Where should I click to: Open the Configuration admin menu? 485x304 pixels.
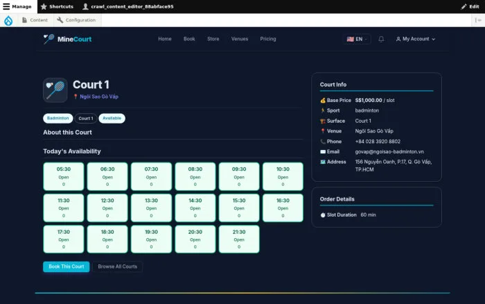click(x=76, y=20)
